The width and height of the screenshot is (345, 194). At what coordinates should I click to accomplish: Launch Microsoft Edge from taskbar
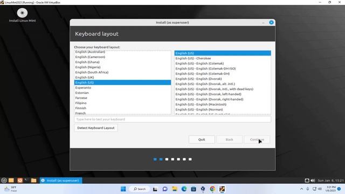pos(184,189)
